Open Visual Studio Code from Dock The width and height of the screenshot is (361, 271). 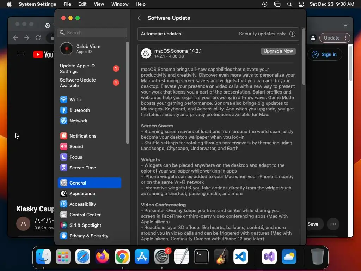pyautogui.click(x=240, y=257)
